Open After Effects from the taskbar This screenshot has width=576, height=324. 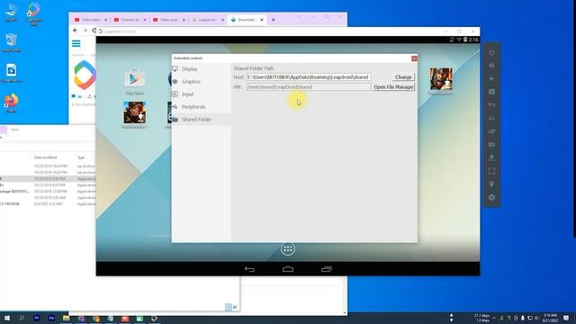(x=51, y=318)
